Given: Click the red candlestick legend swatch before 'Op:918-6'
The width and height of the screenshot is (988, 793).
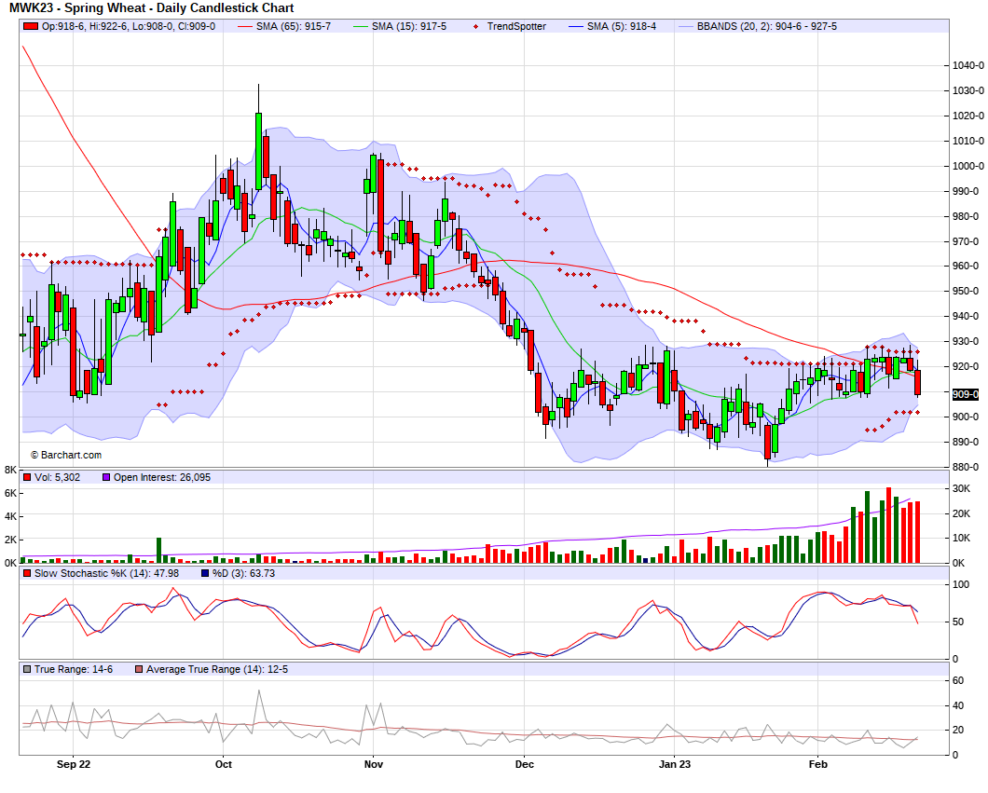Looking at the screenshot, I should (30, 26).
